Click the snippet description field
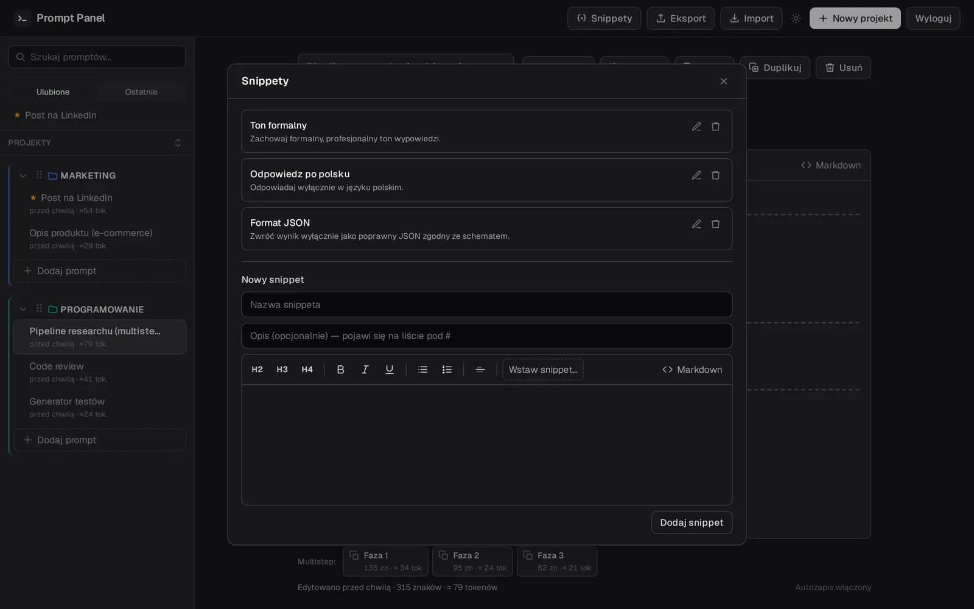The width and height of the screenshot is (974, 609). (486, 336)
